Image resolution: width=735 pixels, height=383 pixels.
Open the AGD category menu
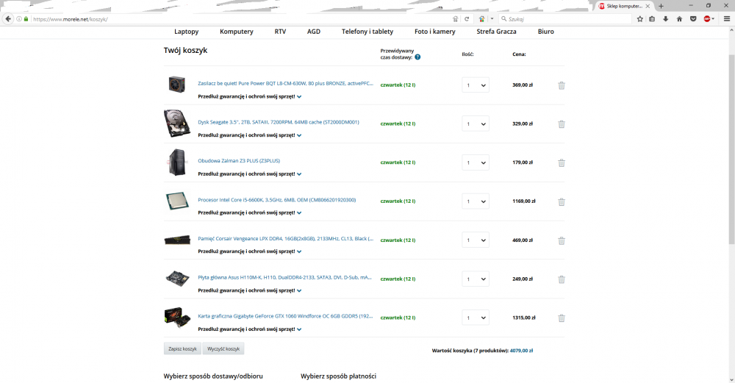coord(314,32)
